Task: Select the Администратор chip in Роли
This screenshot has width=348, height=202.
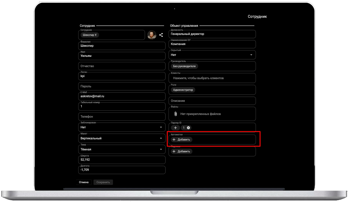Action: click(x=183, y=90)
